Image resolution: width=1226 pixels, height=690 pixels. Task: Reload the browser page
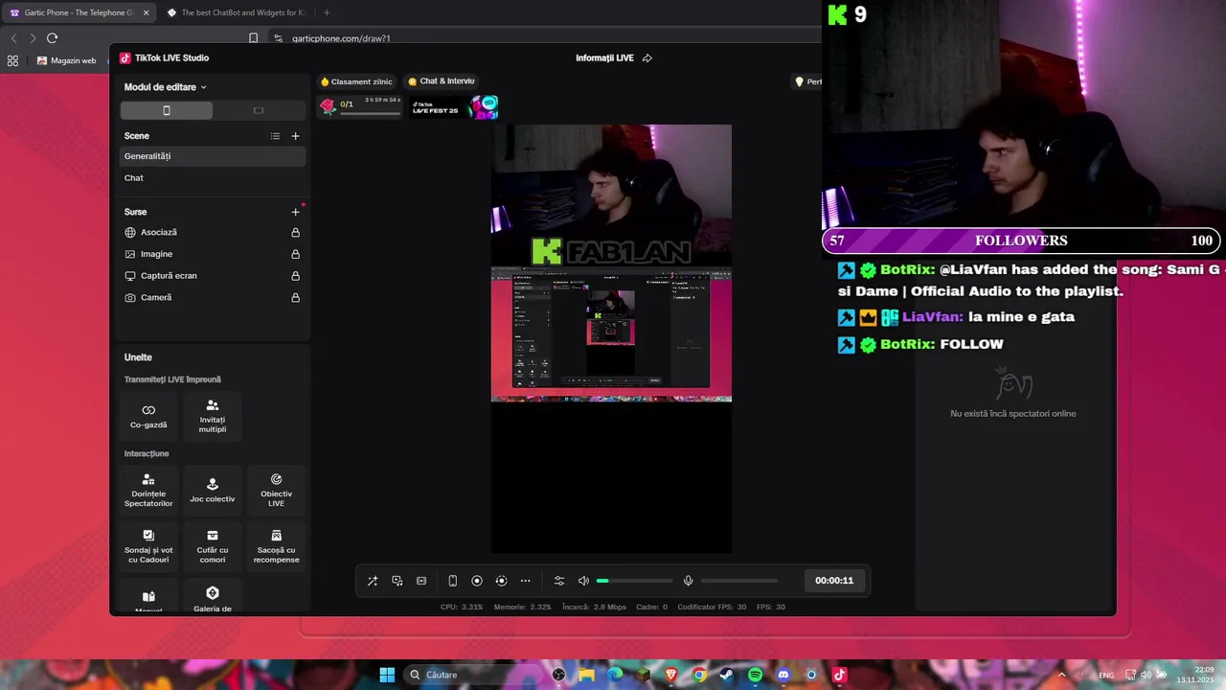coord(53,38)
